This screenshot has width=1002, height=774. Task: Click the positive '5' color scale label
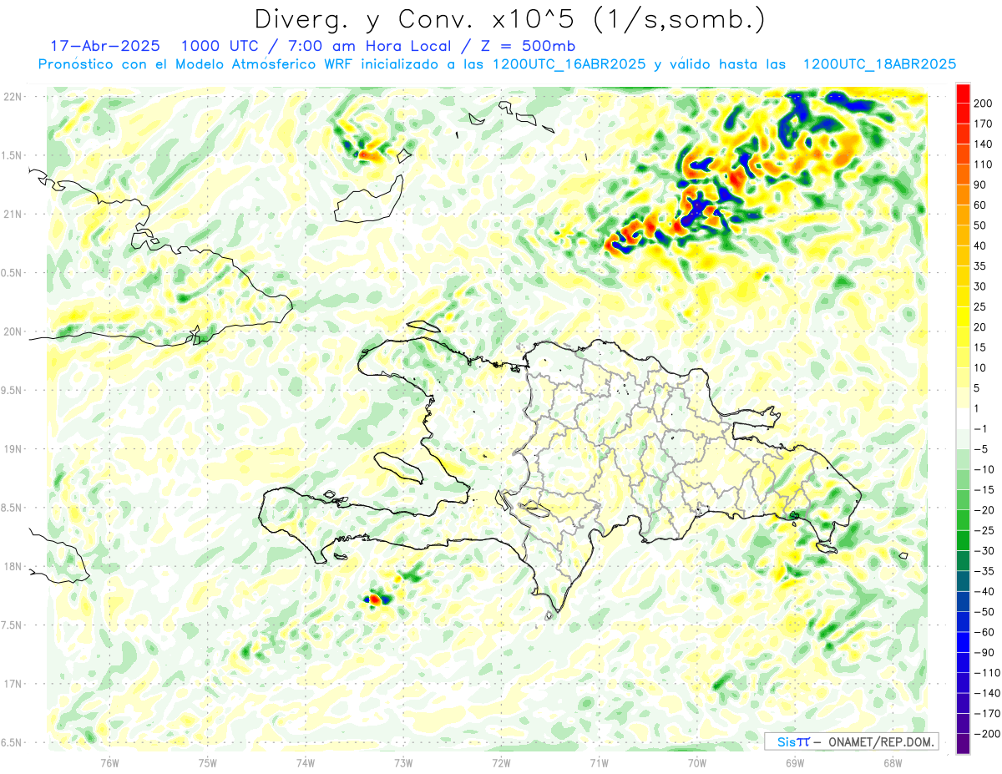click(x=977, y=388)
